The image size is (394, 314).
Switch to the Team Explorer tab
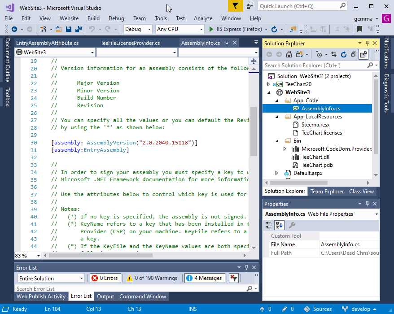[x=327, y=192]
